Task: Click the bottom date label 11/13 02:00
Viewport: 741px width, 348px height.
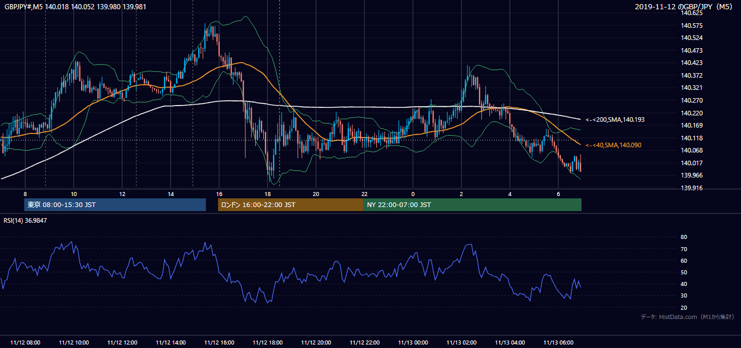Action: 461,343
